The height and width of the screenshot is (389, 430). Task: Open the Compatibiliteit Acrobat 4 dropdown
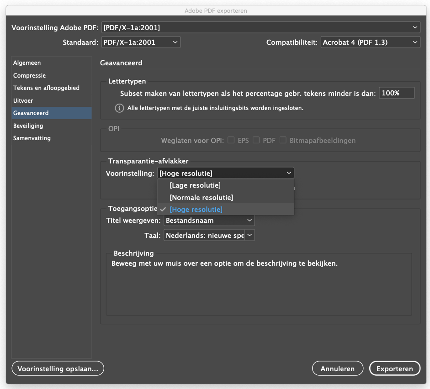click(371, 42)
